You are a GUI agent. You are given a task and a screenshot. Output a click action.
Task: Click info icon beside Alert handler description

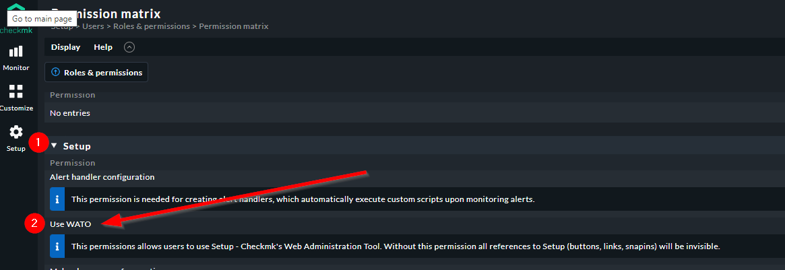(57, 199)
